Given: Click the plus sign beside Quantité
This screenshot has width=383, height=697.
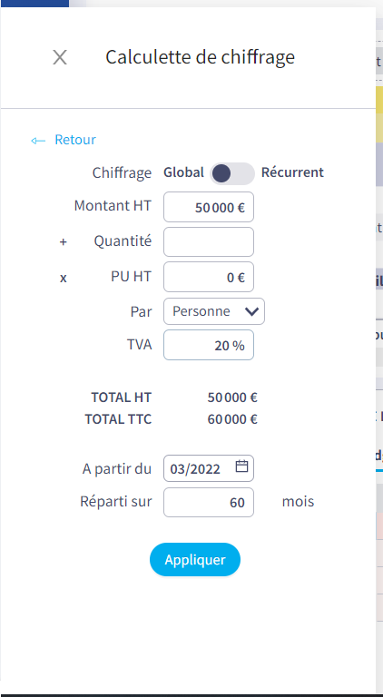Looking at the screenshot, I should 64,241.
